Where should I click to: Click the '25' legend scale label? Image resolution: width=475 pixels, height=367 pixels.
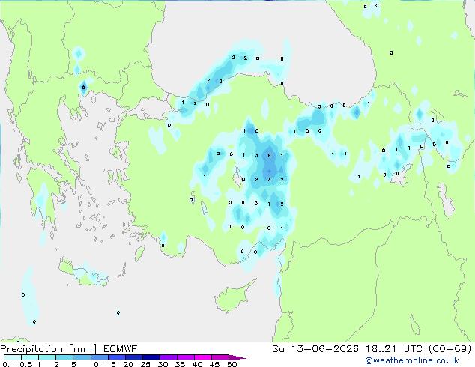click(145, 364)
